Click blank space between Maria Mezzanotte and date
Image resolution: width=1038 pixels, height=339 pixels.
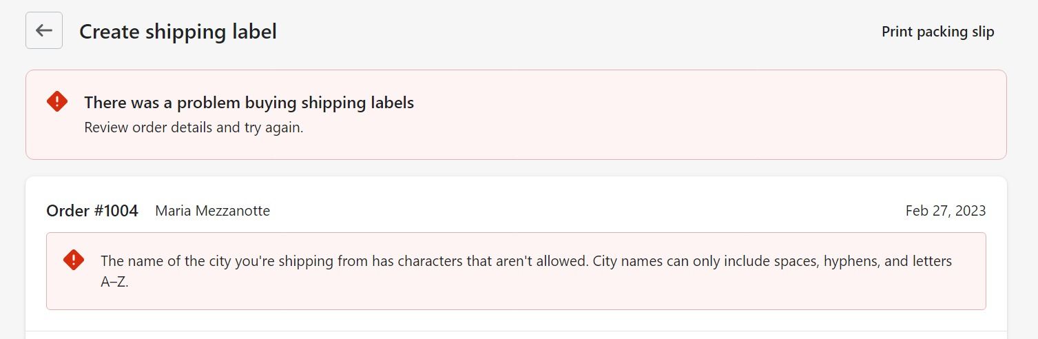tap(585, 211)
